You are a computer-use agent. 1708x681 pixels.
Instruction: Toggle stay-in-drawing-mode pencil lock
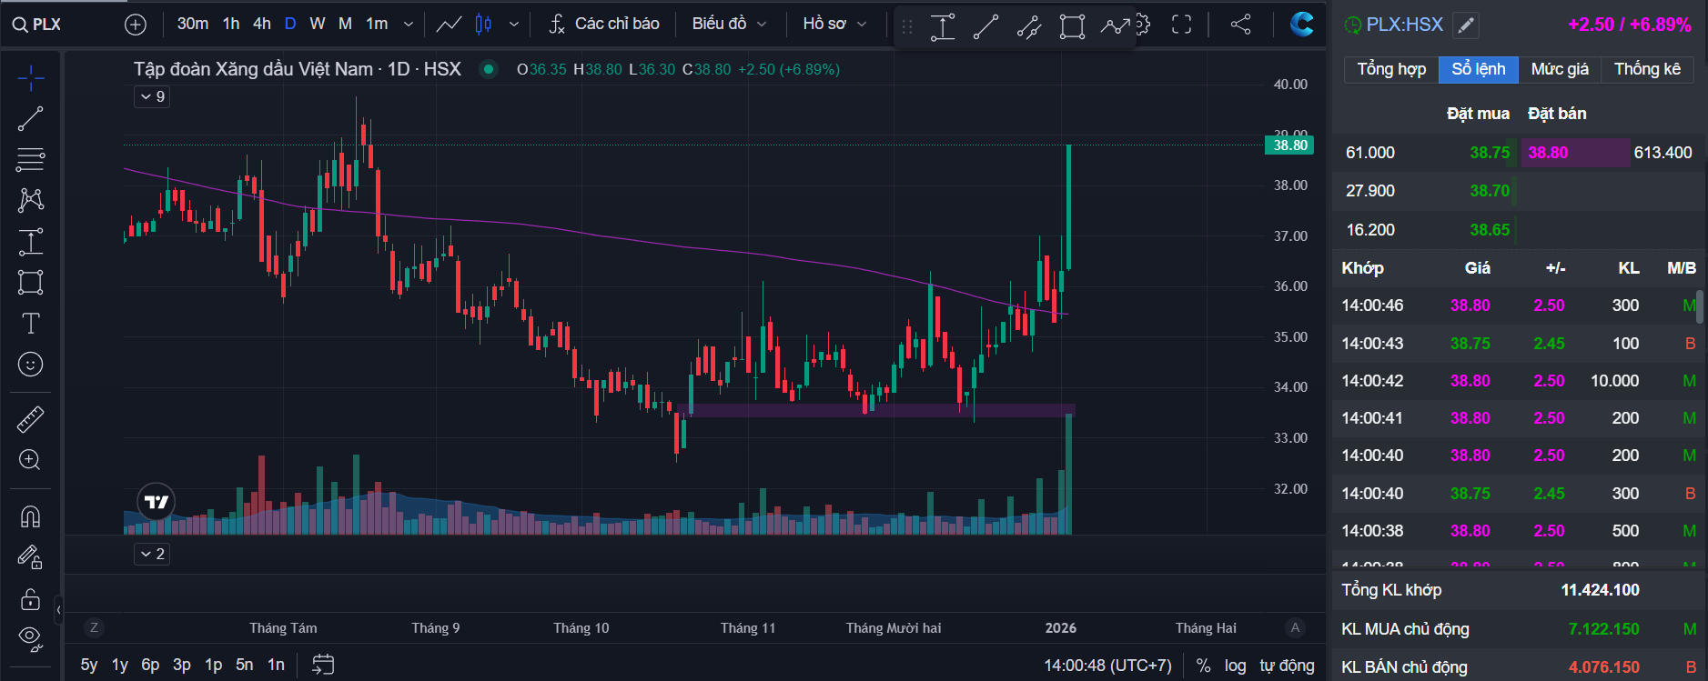pos(31,556)
